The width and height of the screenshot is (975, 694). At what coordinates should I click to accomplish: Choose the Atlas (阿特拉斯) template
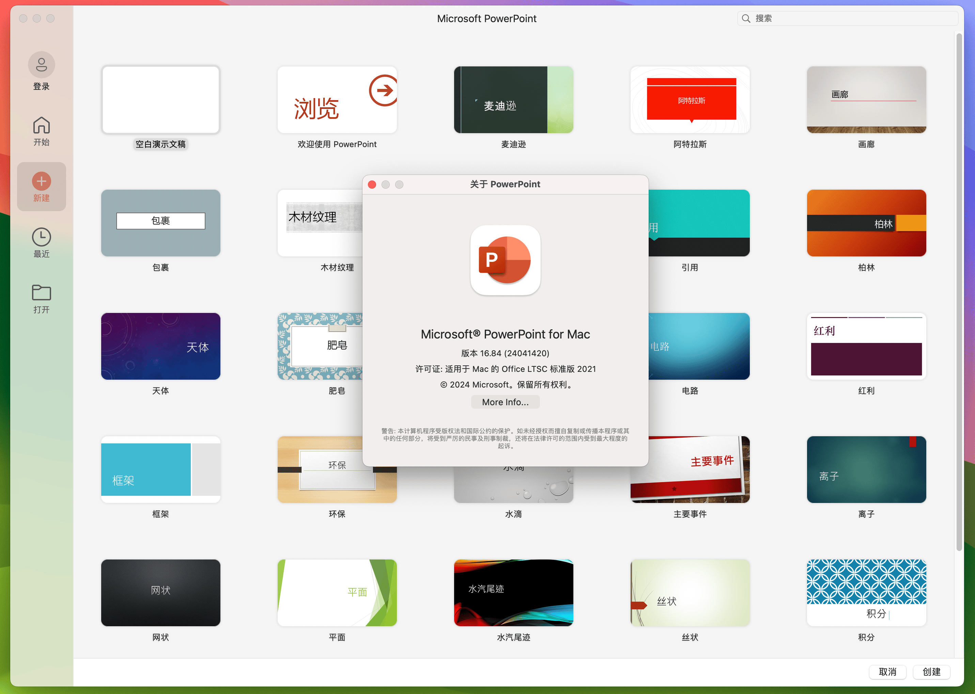click(x=690, y=99)
